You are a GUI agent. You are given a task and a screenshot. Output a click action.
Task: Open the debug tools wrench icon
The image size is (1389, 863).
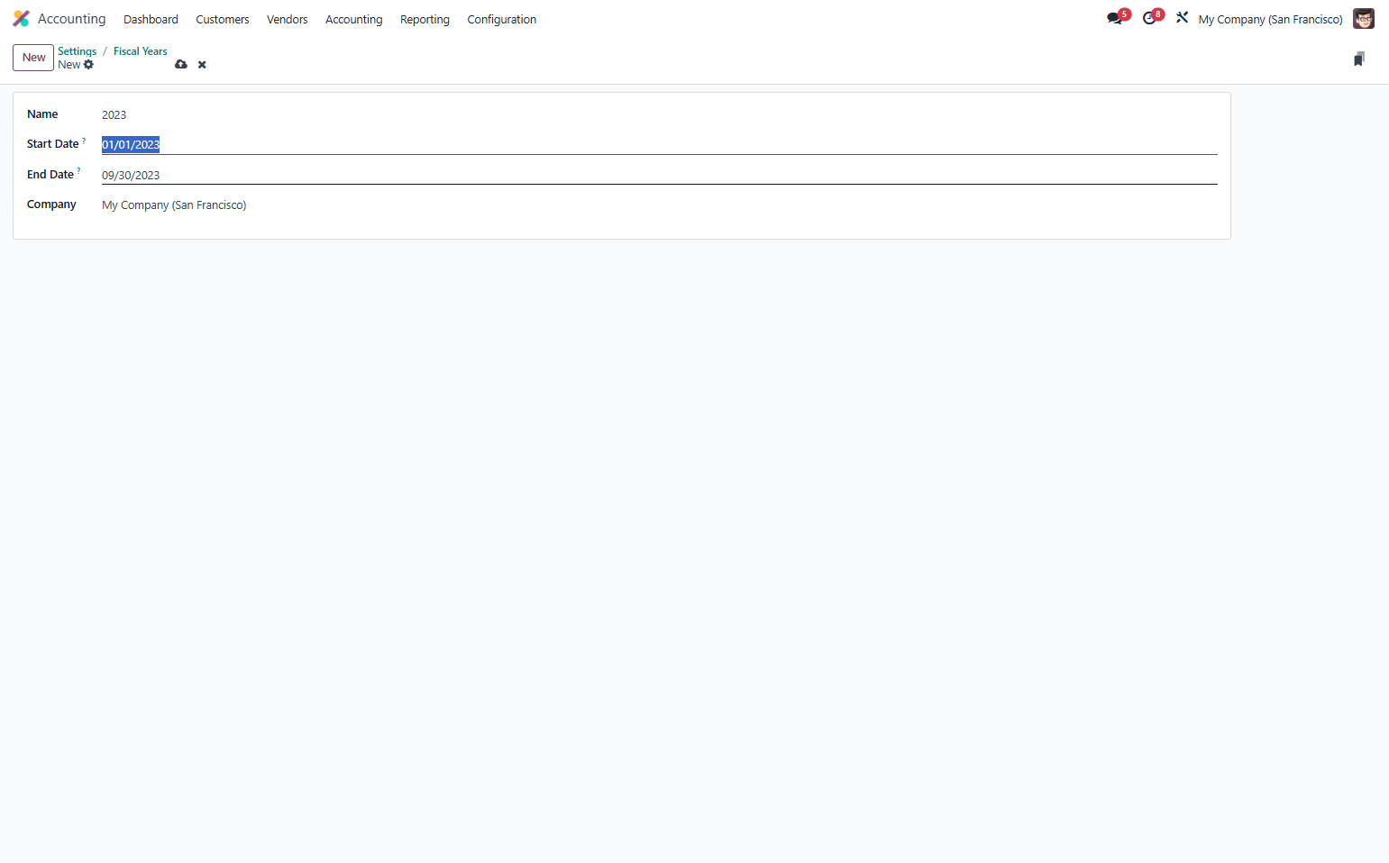click(x=1183, y=17)
